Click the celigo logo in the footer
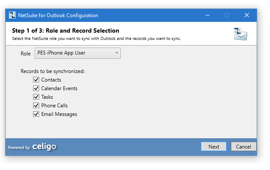 (44, 147)
